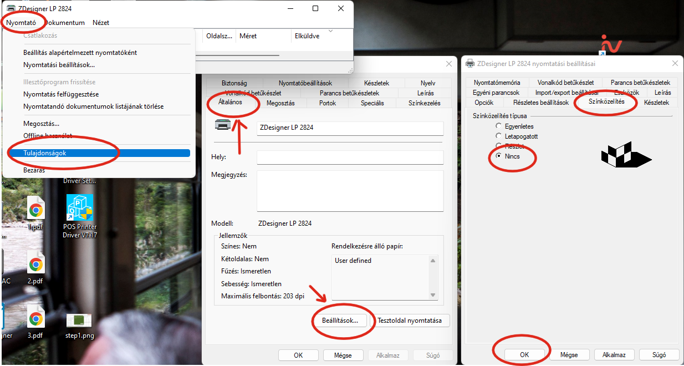Screen dimensions: 684x366
Task: Choose Nyomtatandó dokumentumok listájának törlése
Action: [x=99, y=106]
